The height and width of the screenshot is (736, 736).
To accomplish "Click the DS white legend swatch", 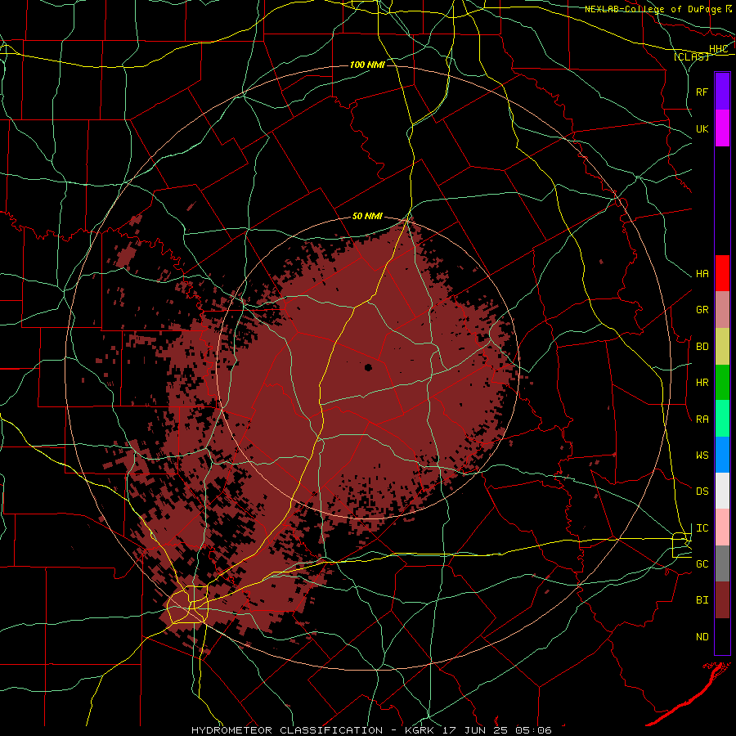I will (x=722, y=491).
